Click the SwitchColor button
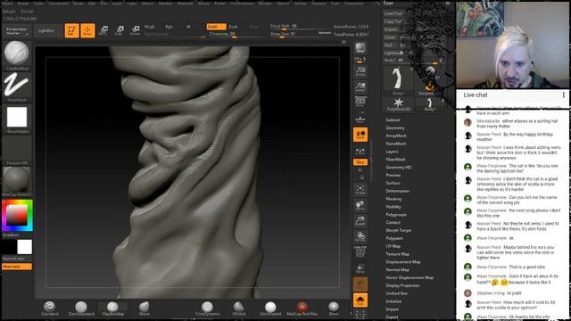This screenshot has height=321, width=571. [x=14, y=259]
